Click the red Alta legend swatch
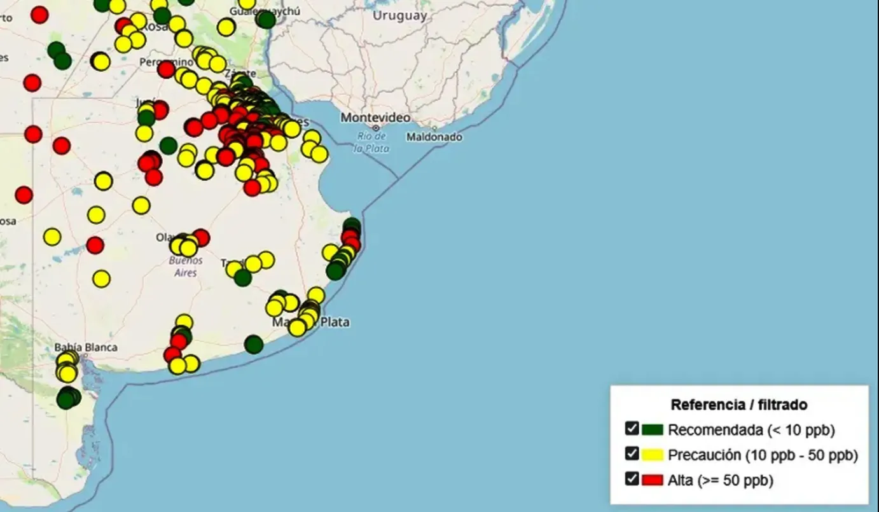This screenshot has width=879, height=512. point(653,480)
